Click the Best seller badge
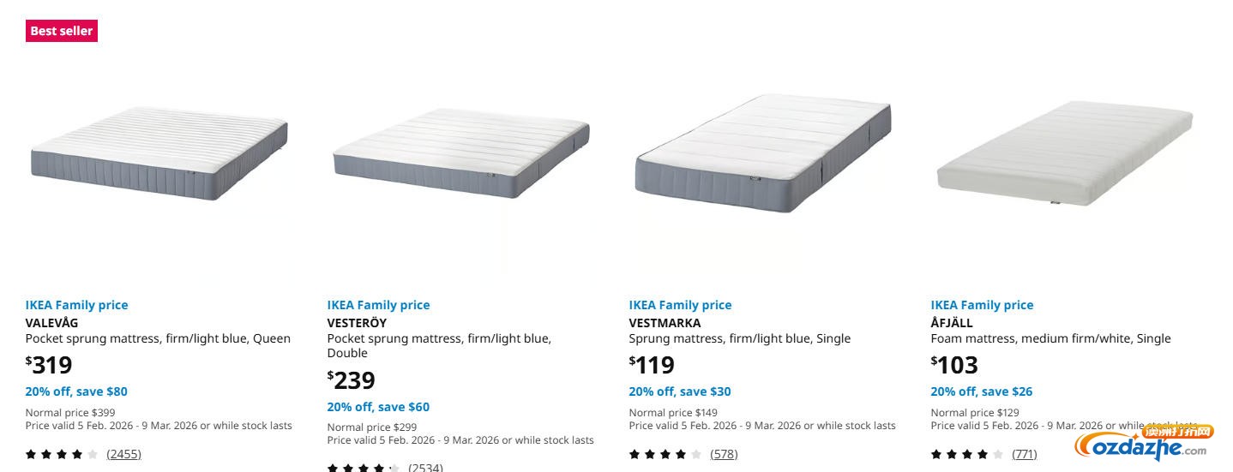Image resolution: width=1233 pixels, height=472 pixels. [x=61, y=31]
